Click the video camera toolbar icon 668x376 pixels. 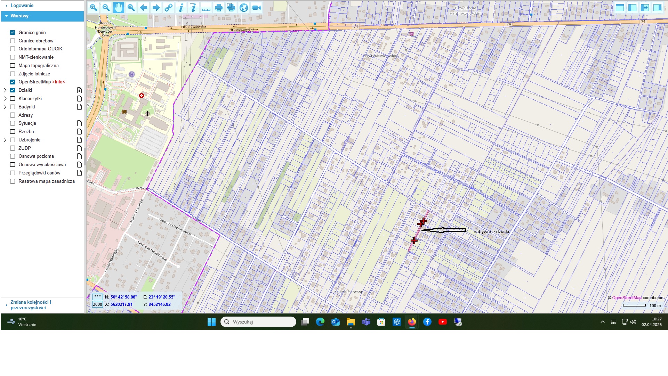(x=256, y=8)
